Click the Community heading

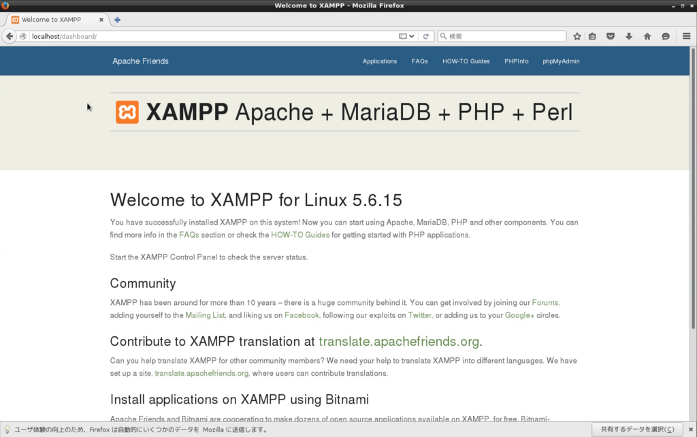[x=143, y=283]
